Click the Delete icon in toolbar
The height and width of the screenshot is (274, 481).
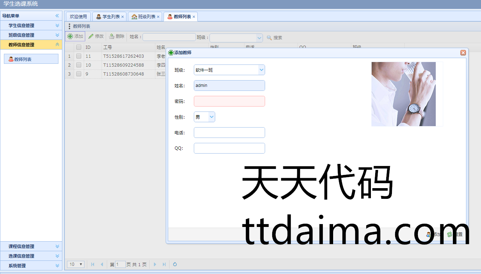pos(112,36)
